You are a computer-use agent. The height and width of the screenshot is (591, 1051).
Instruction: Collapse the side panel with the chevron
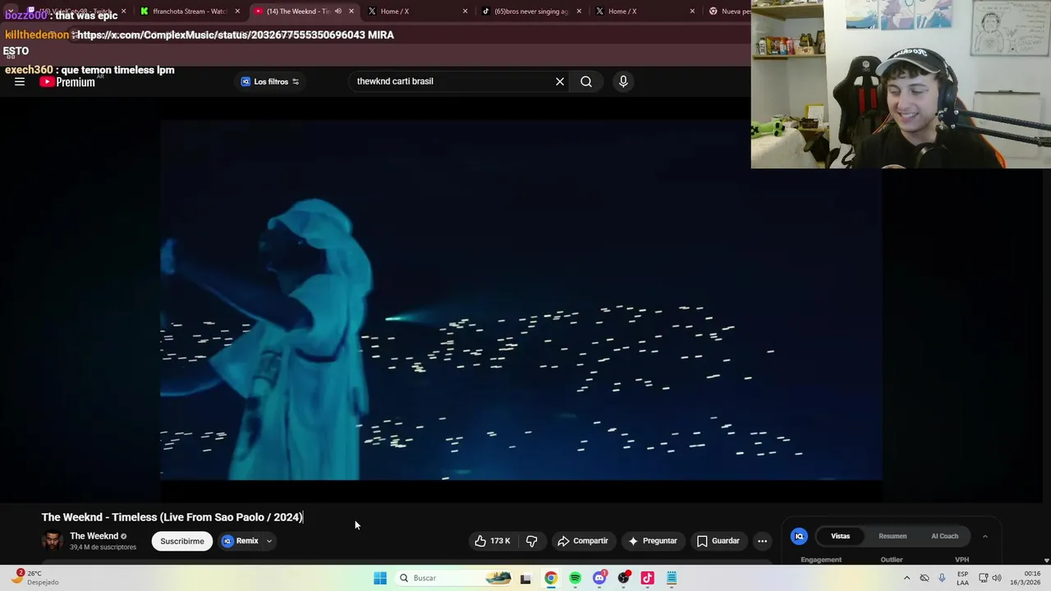click(x=984, y=536)
